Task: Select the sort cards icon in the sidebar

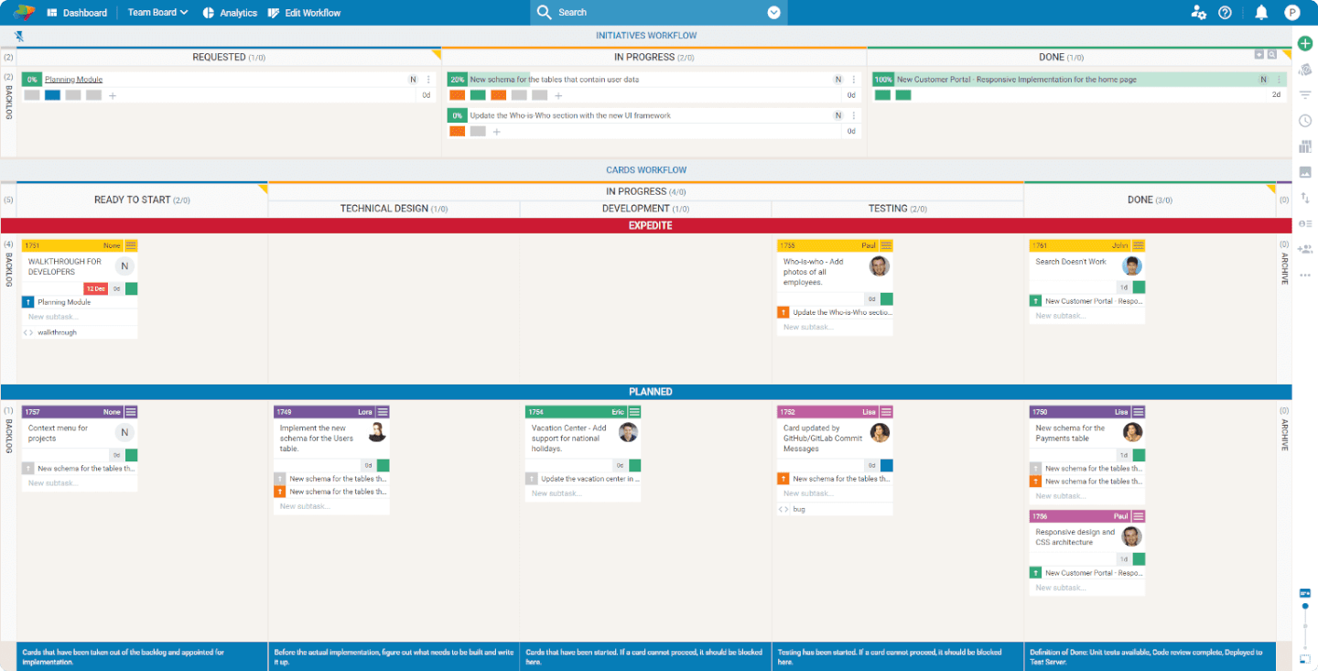Action: (x=1304, y=197)
